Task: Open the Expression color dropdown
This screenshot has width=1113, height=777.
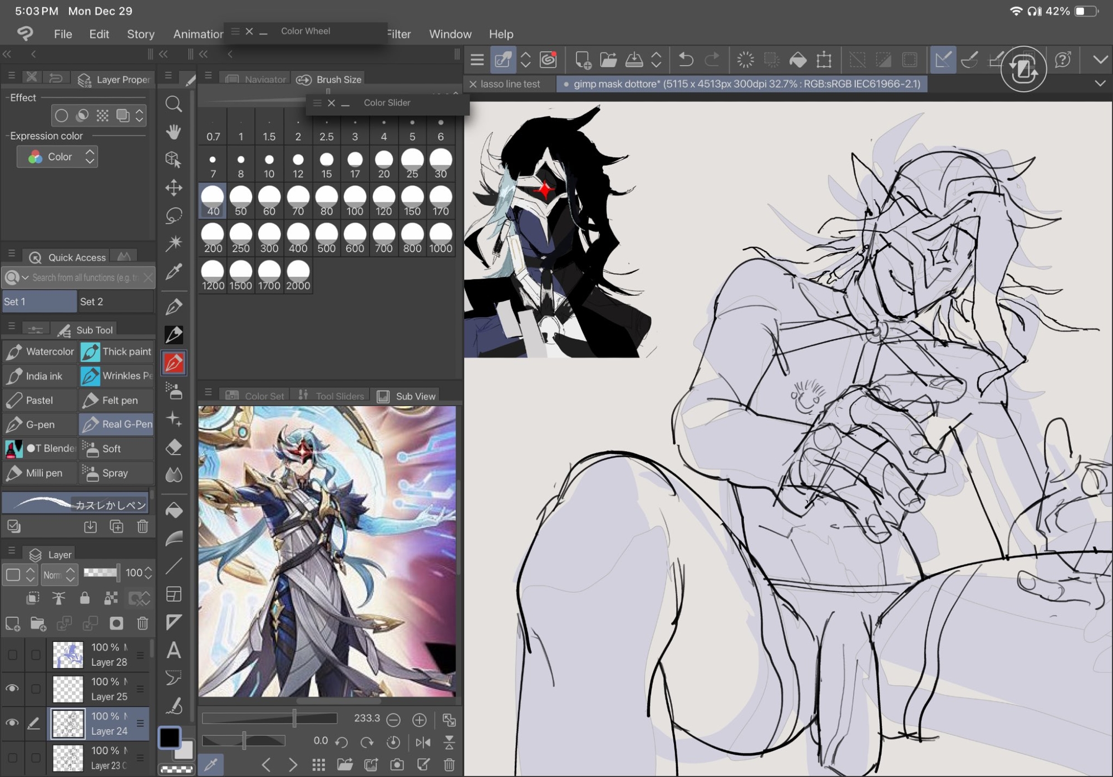Action: (57, 157)
